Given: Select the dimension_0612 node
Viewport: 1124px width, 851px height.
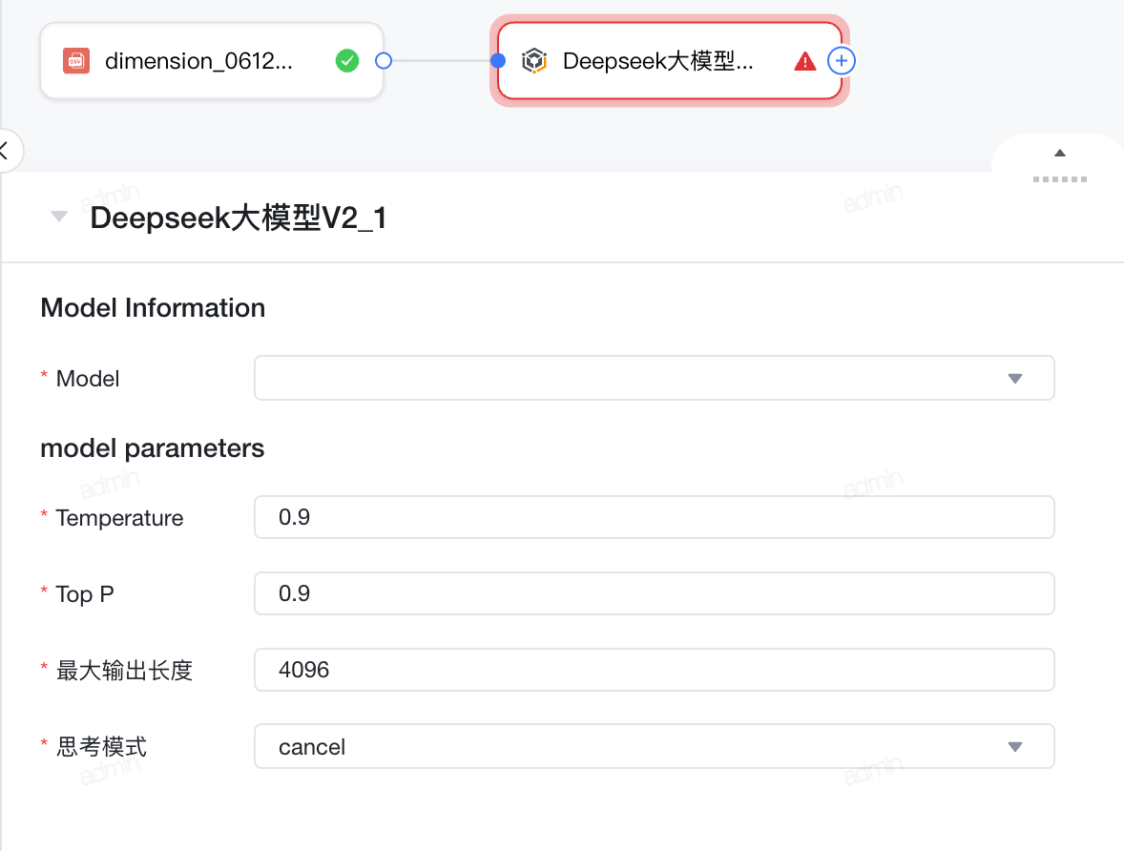Looking at the screenshot, I should pyautogui.click(x=212, y=61).
